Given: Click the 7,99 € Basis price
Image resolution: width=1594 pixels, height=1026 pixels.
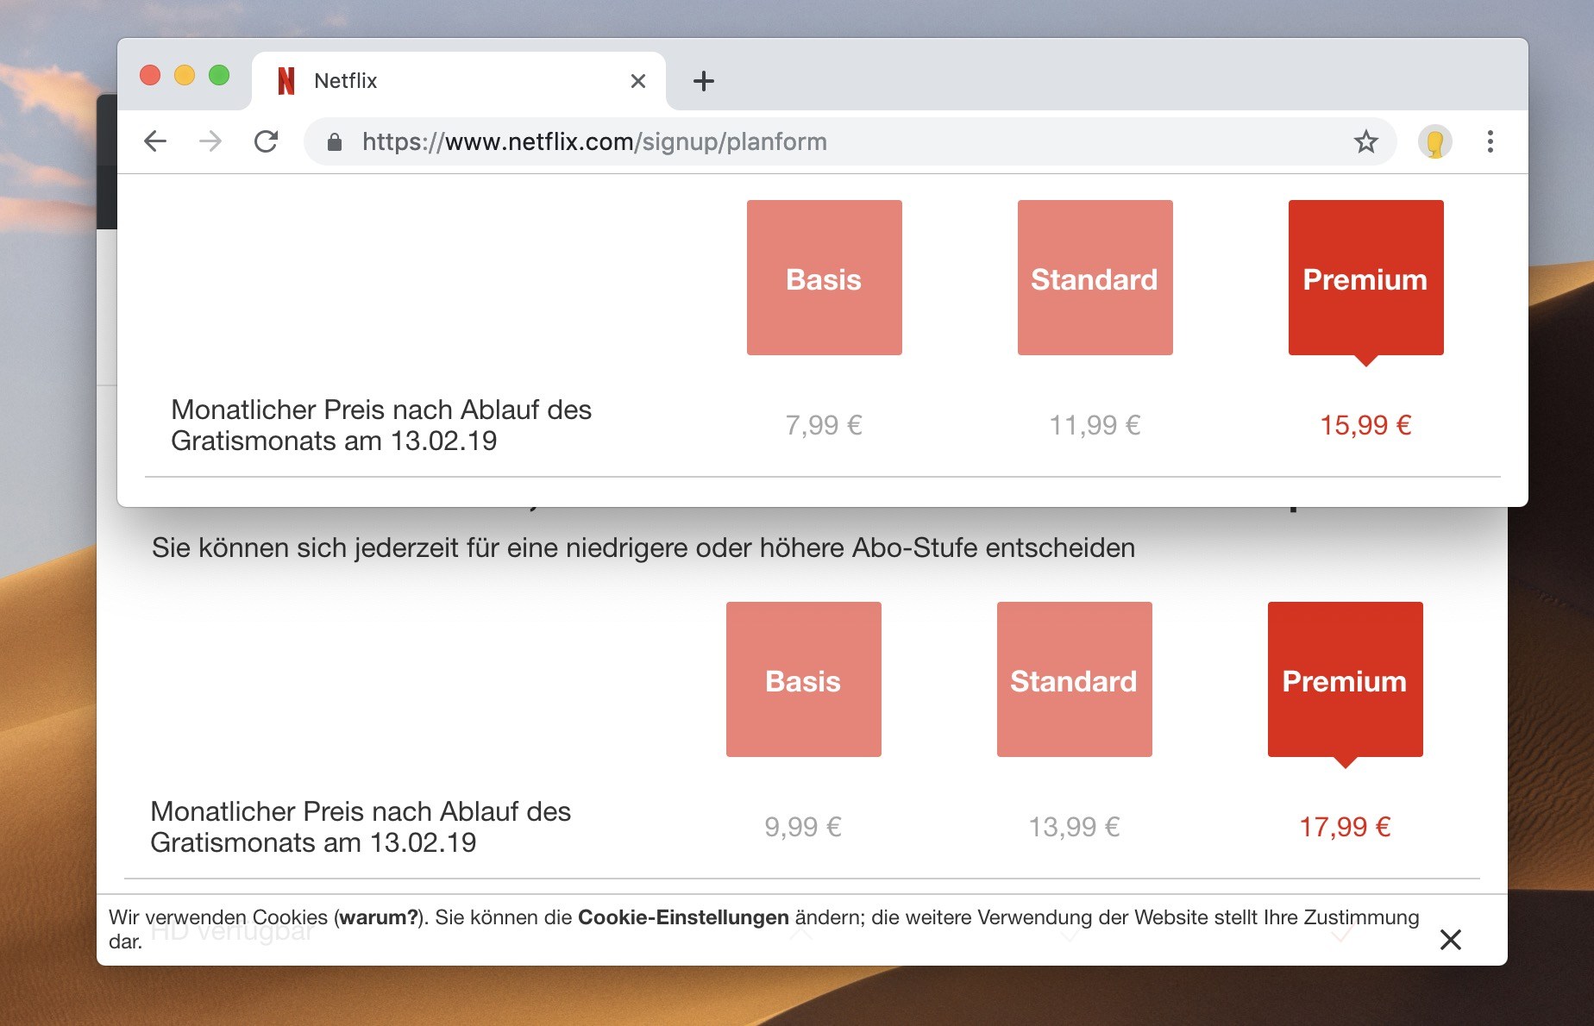Looking at the screenshot, I should tap(824, 425).
